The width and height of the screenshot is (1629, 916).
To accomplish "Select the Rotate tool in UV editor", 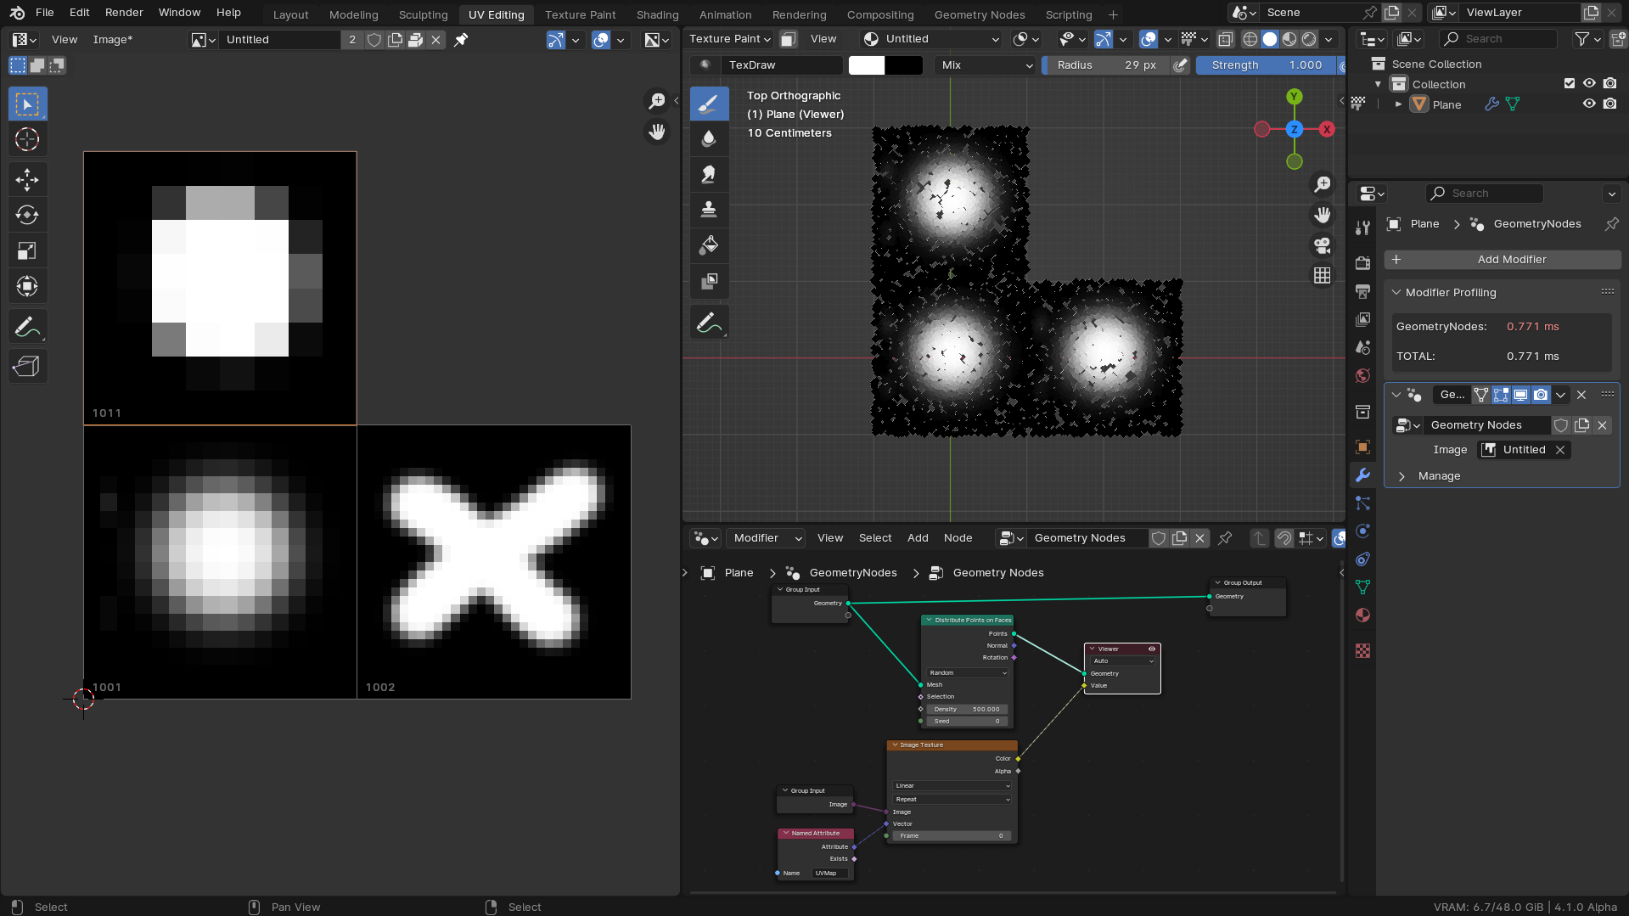I will point(27,216).
